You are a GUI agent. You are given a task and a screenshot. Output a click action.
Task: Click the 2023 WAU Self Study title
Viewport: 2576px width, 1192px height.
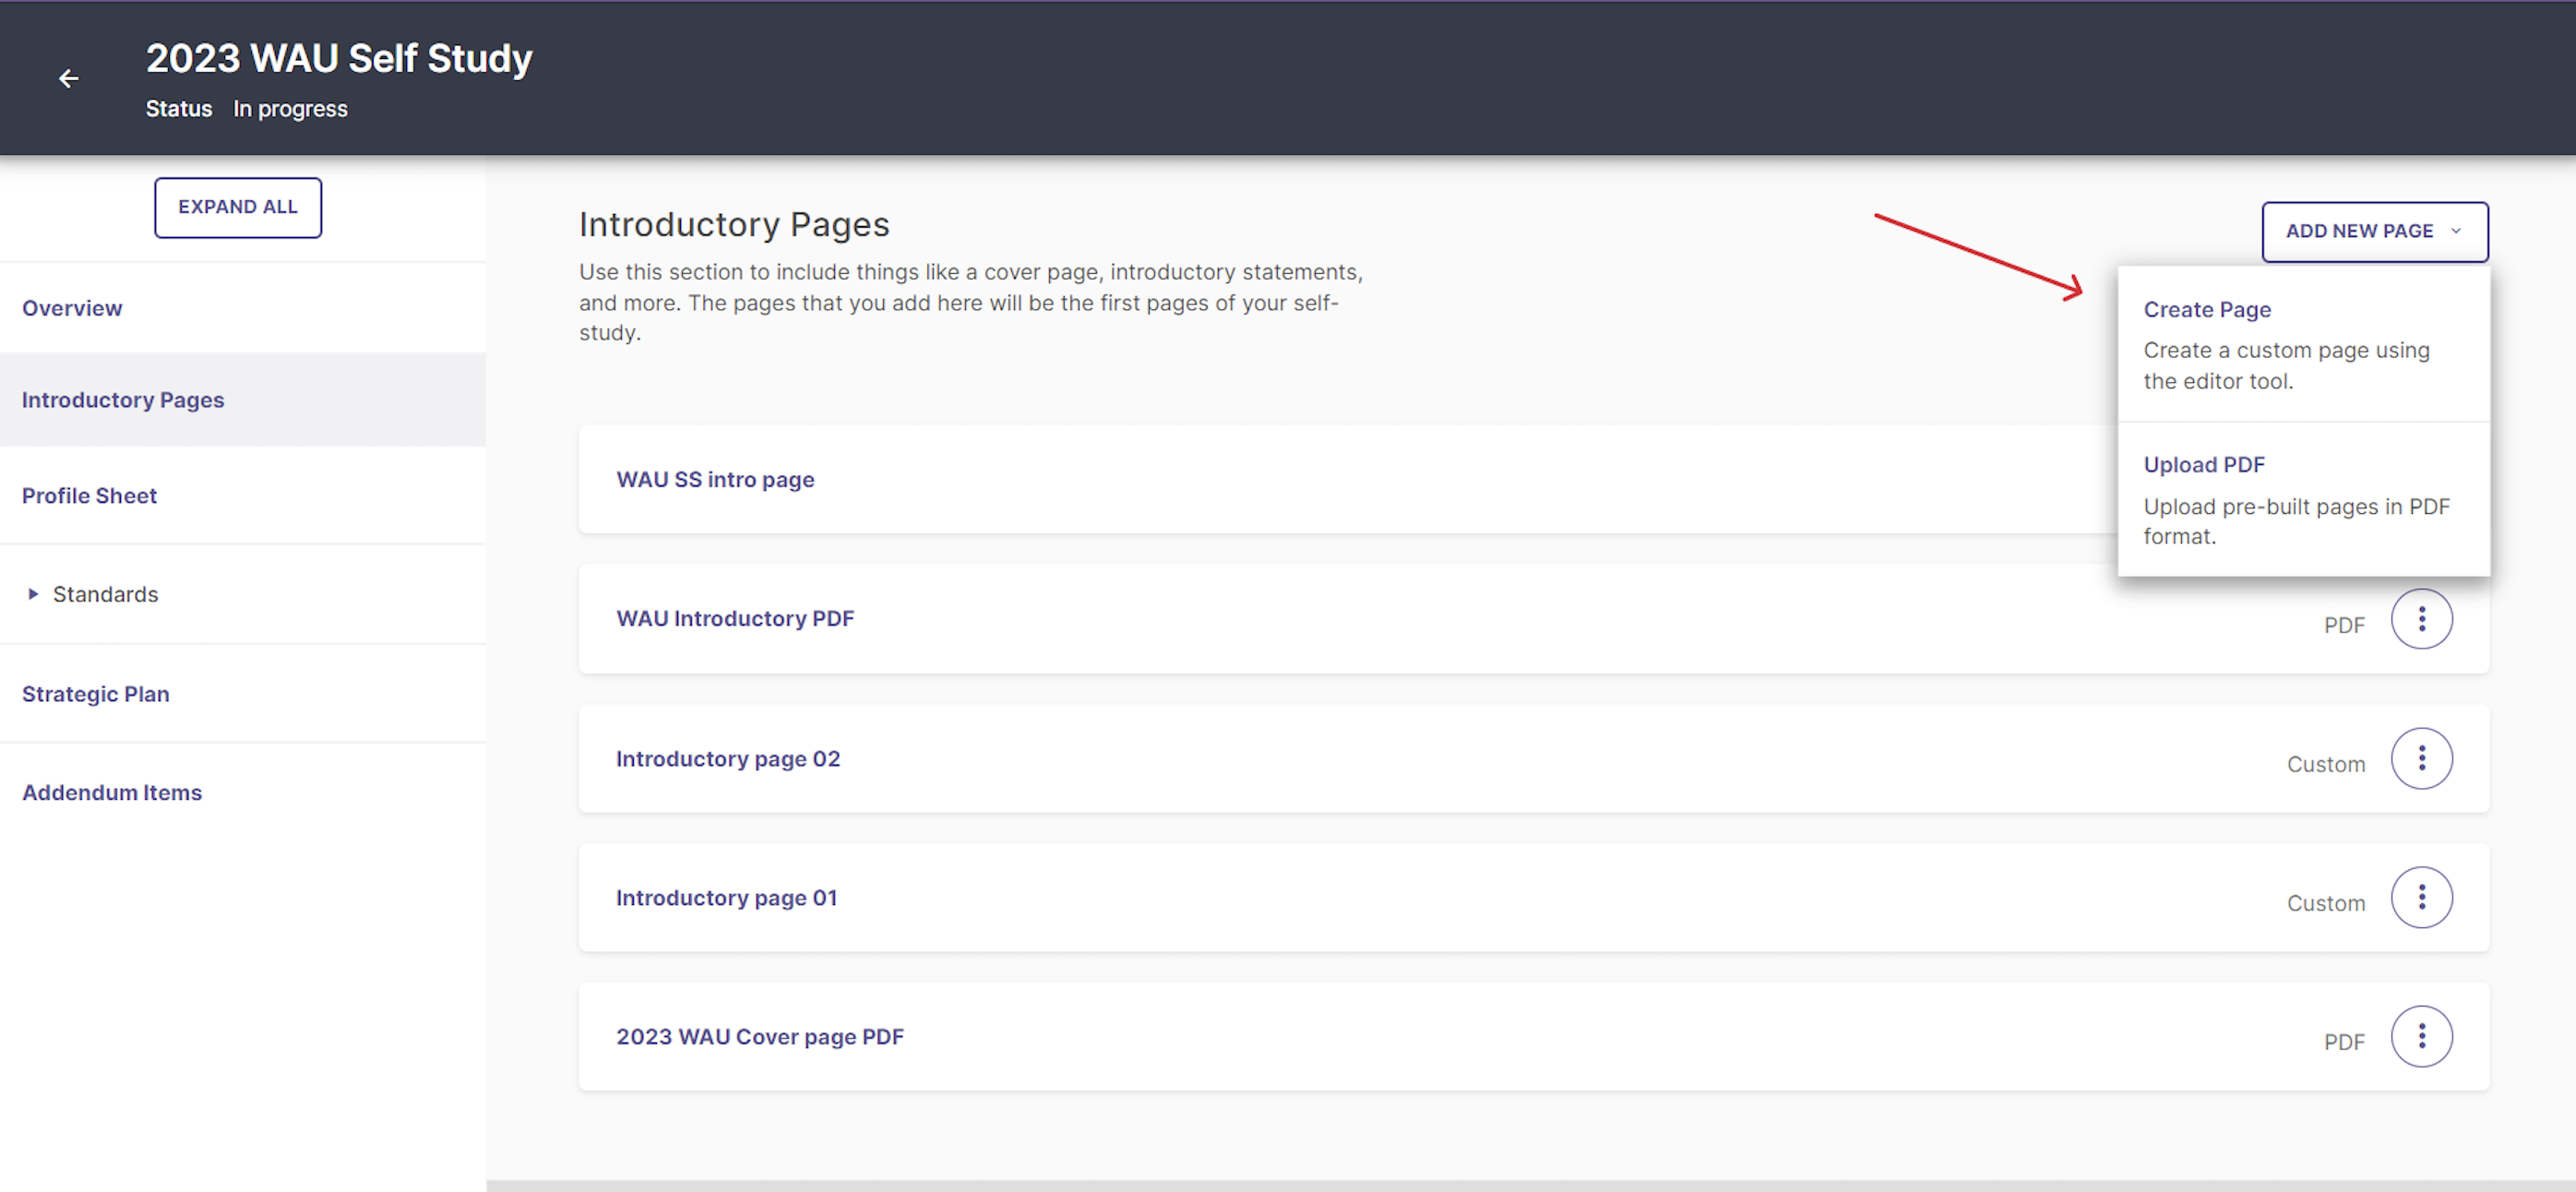click(x=339, y=58)
